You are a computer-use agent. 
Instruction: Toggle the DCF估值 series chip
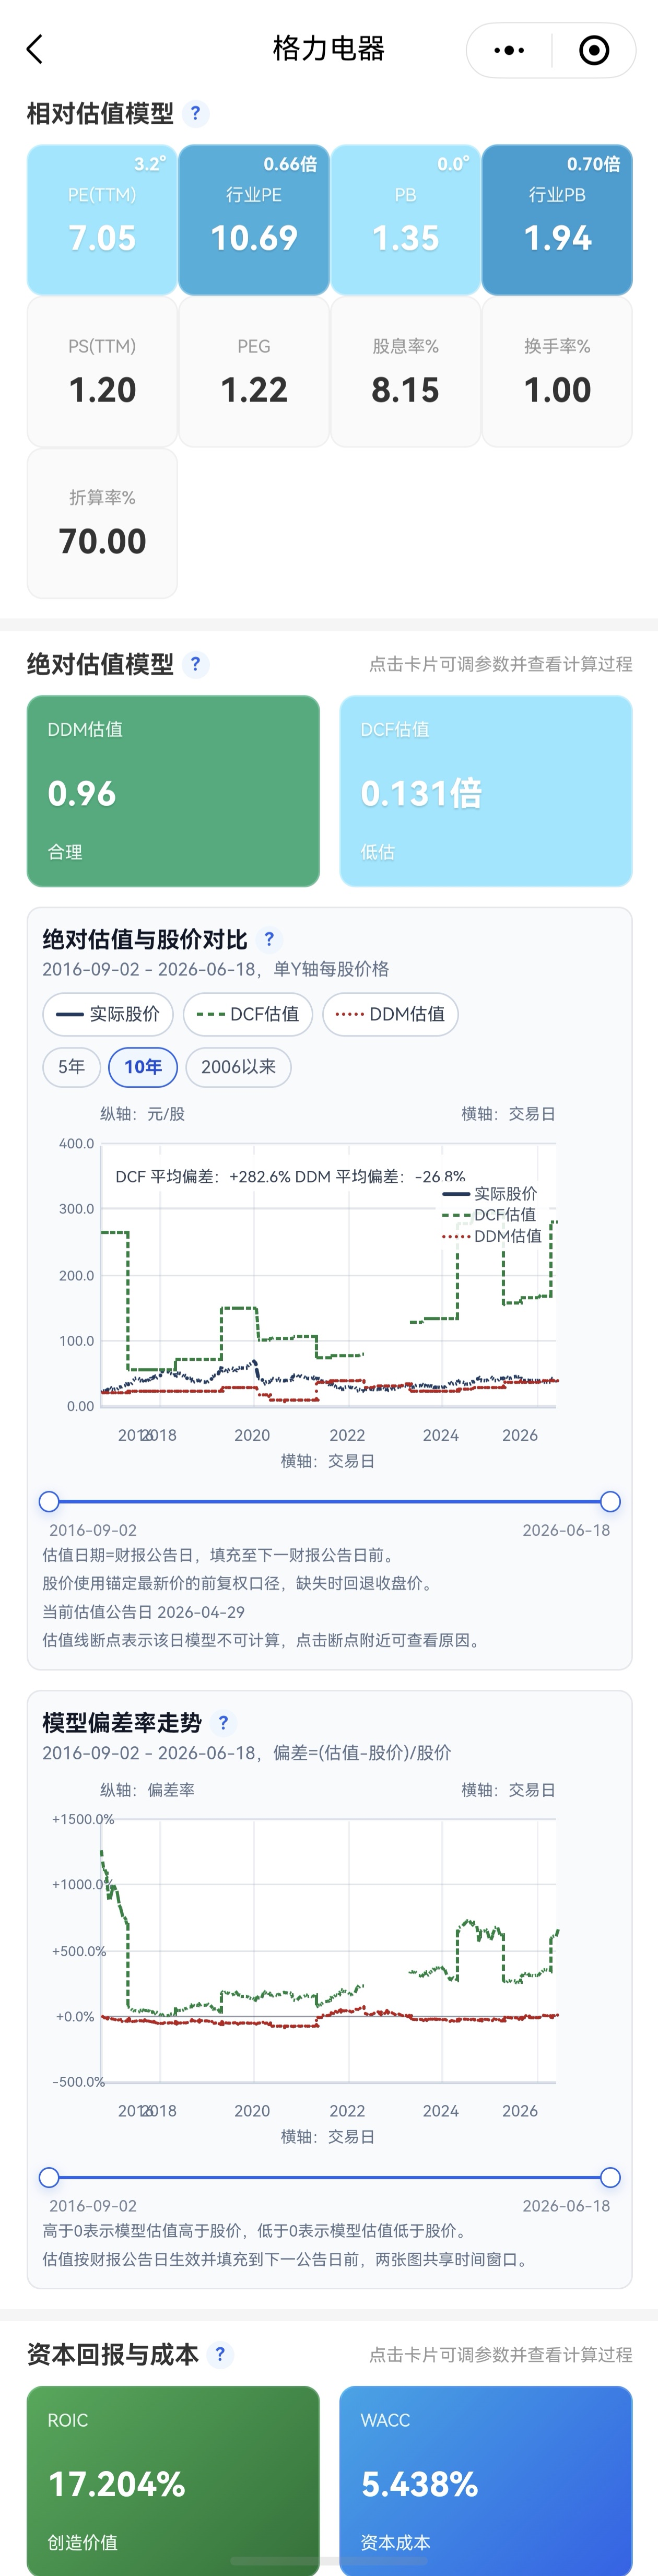248,1014
